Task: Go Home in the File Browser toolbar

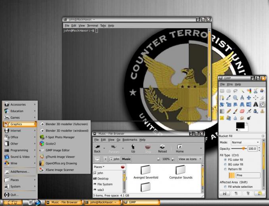Action: [180, 149]
